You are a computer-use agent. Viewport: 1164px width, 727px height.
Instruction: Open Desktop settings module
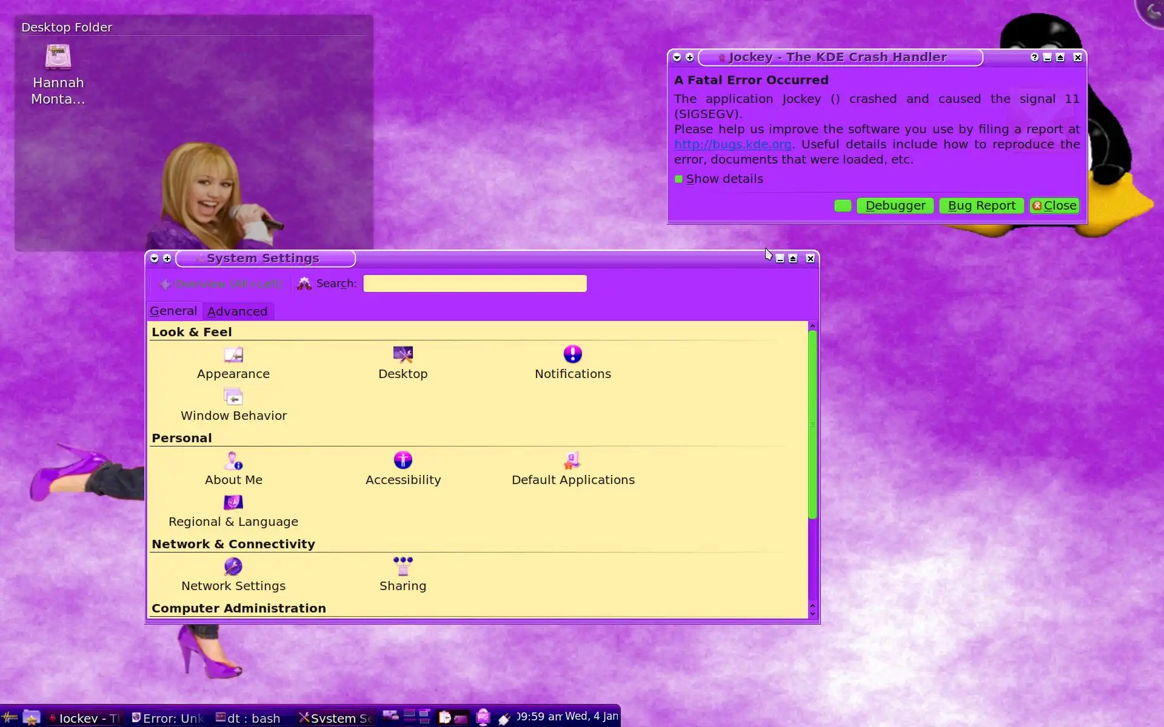403,355
